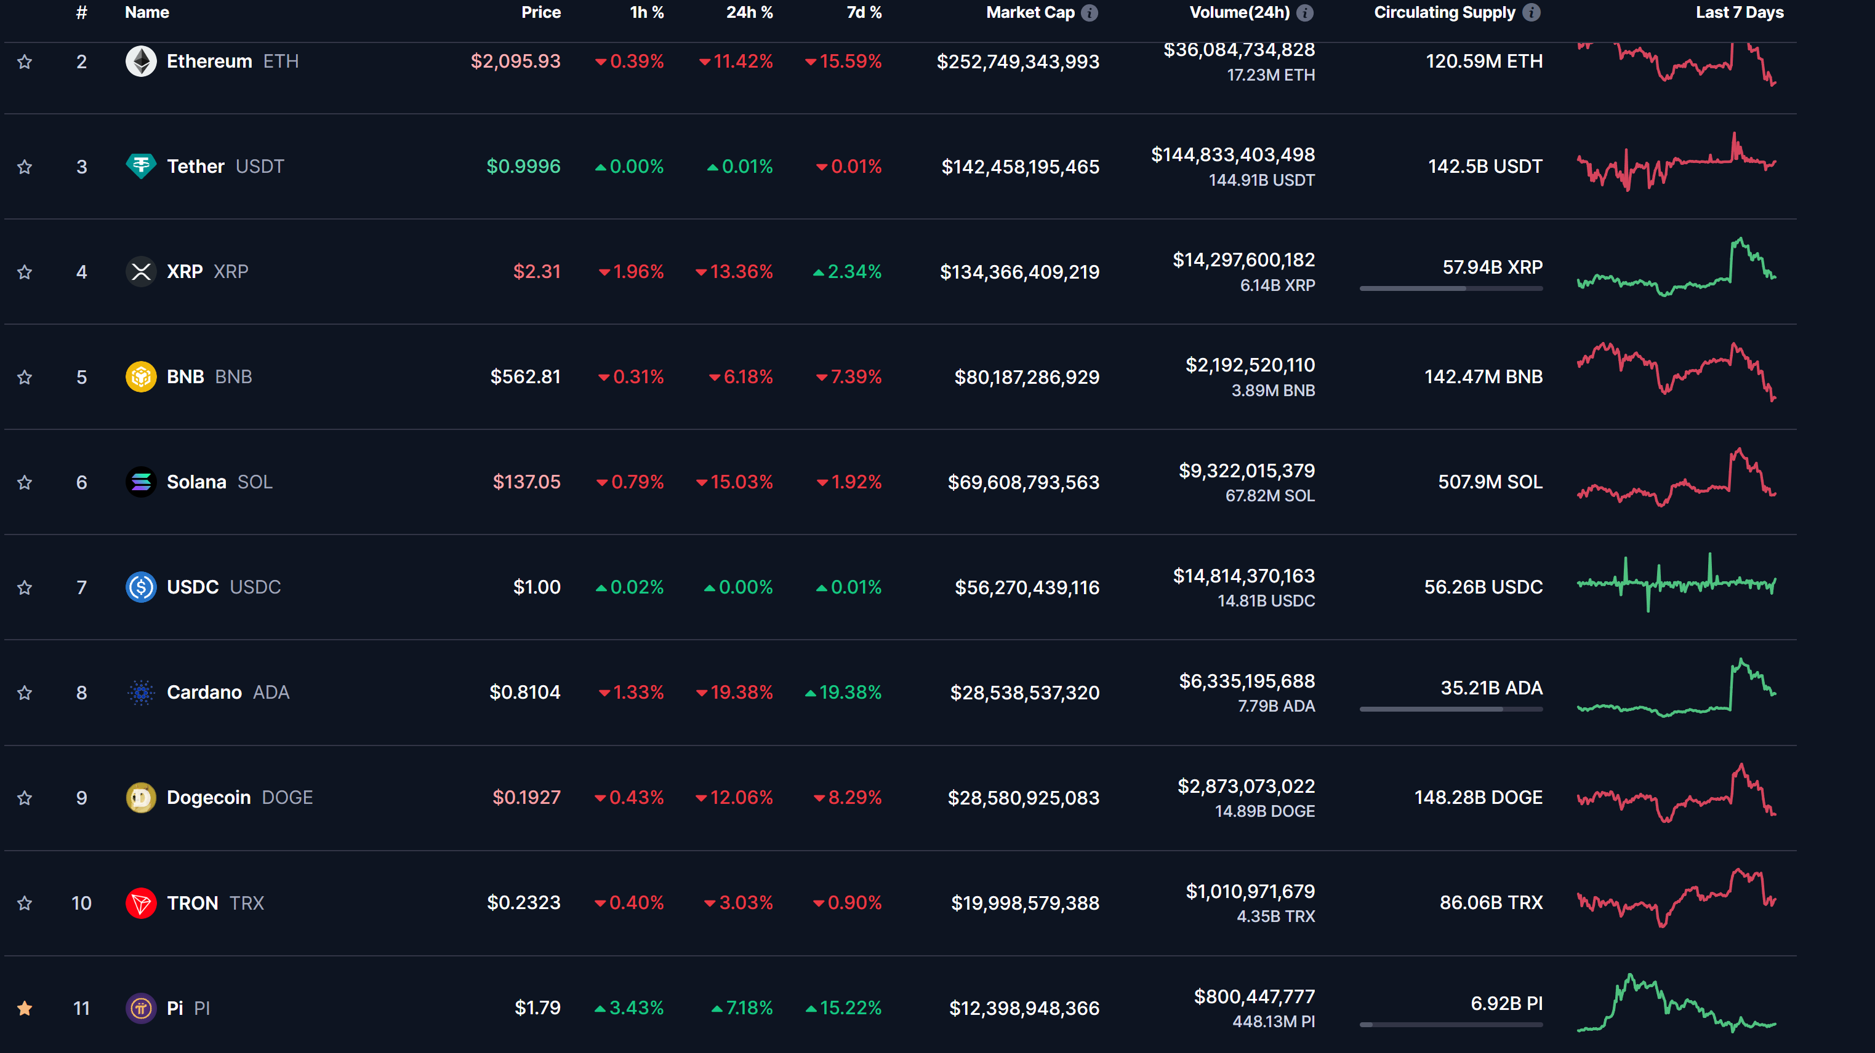This screenshot has height=1053, width=1875.
Task: Click XRP circulating supply progress bar
Action: coord(1451,288)
